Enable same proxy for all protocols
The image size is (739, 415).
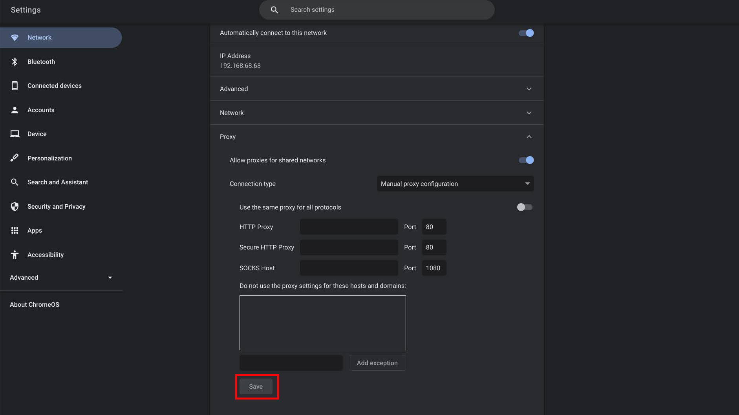524,207
